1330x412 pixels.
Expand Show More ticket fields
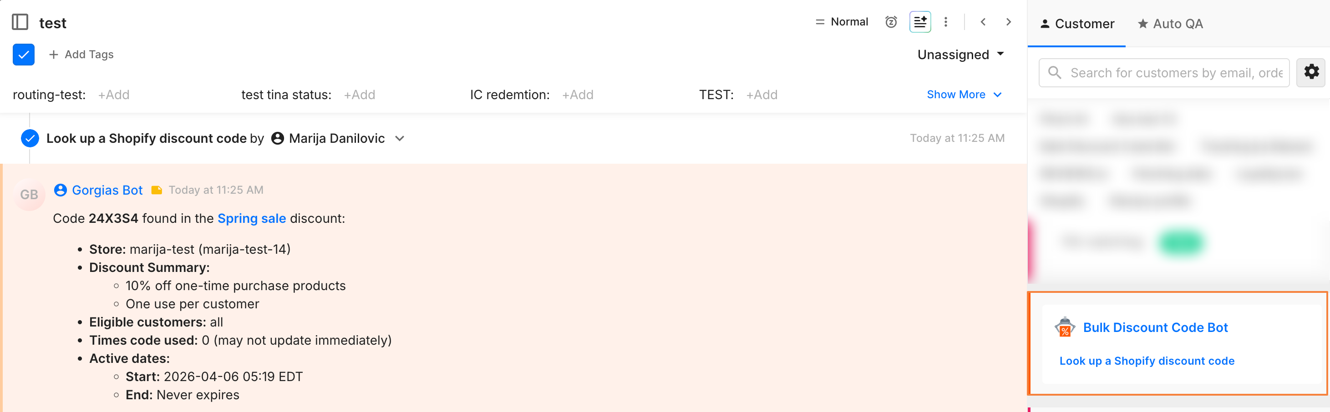(x=964, y=95)
